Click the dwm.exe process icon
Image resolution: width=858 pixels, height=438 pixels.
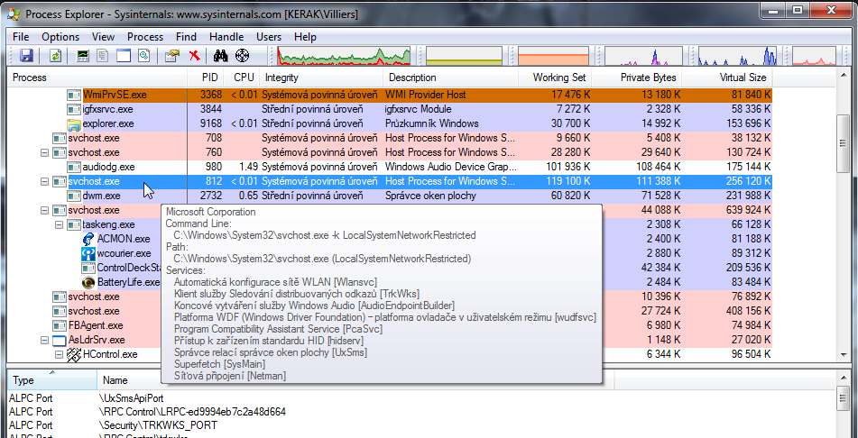point(74,196)
